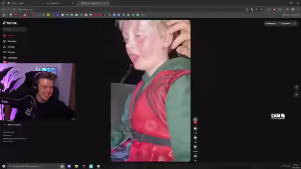The width and height of the screenshot is (301, 169).
Task: Click the Windows taskbar search box
Action: click(x=36, y=166)
